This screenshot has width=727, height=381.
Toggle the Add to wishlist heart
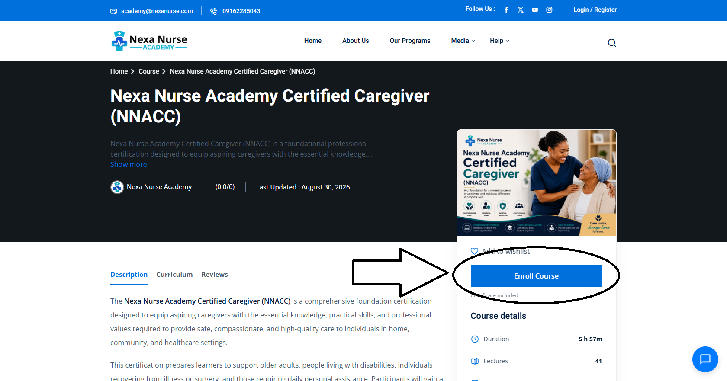coord(474,251)
